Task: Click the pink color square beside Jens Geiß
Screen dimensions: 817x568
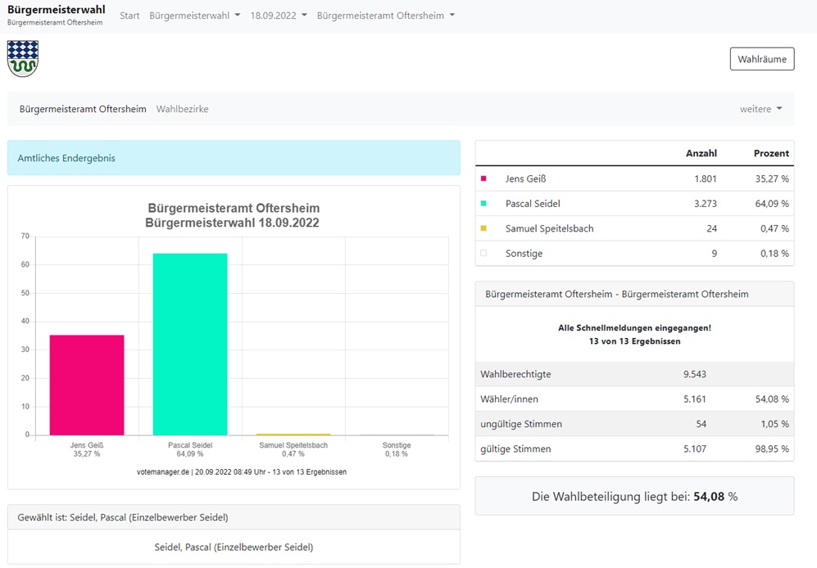Action: 483,178
